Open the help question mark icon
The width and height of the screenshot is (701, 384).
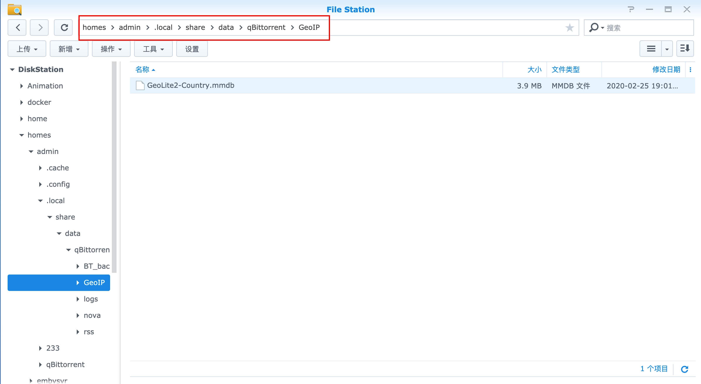click(x=631, y=9)
